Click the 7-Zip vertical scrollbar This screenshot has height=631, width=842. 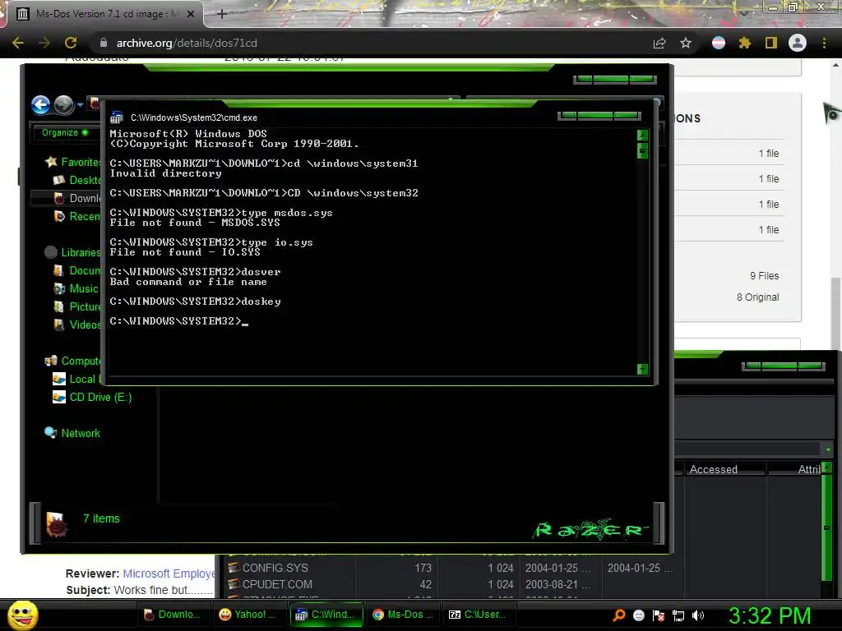(827, 528)
